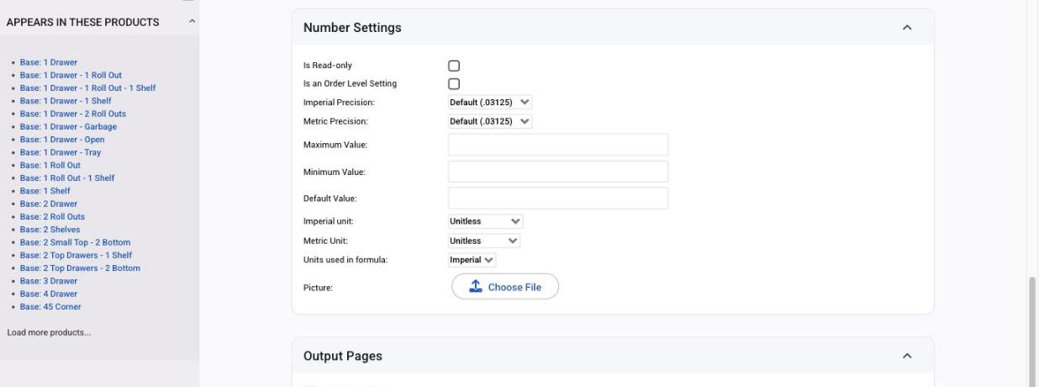
Task: Click the Minimum Value input field
Action: tap(558, 172)
